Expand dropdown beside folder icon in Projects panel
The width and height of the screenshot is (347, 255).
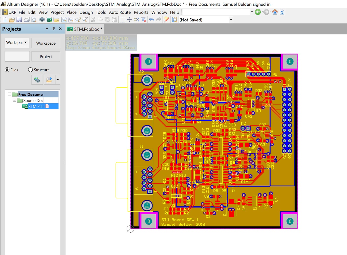[x=58, y=80]
